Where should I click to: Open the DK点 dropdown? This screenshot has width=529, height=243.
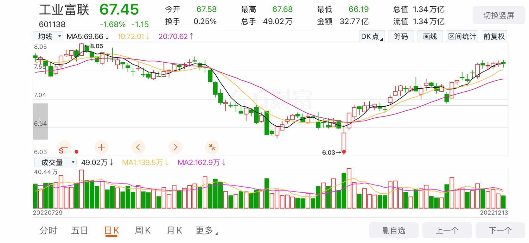pos(372,36)
